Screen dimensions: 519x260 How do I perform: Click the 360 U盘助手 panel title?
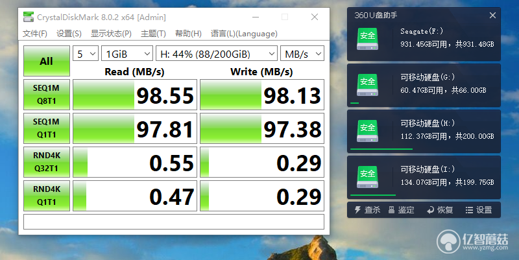376,15
